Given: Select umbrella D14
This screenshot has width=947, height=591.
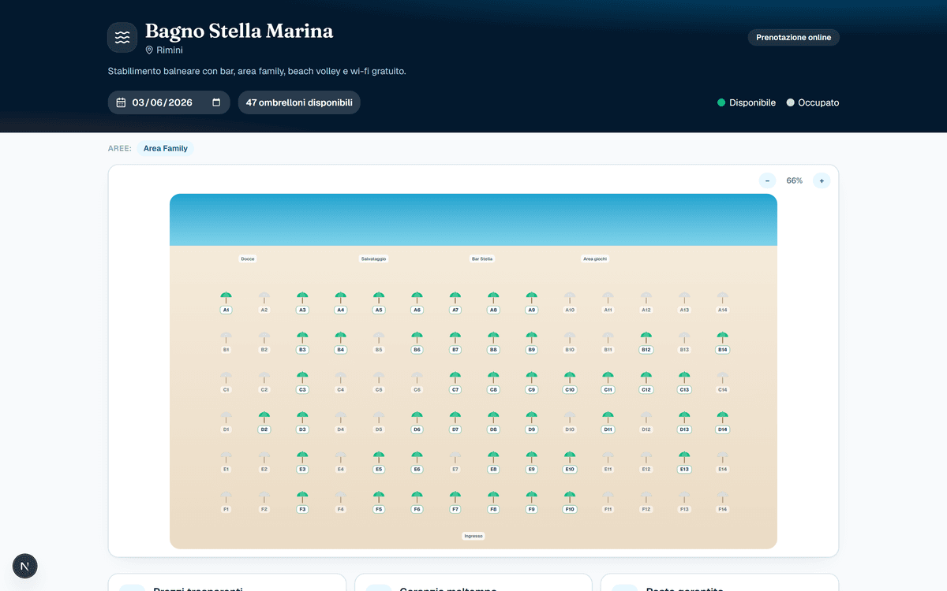Looking at the screenshot, I should (722, 422).
